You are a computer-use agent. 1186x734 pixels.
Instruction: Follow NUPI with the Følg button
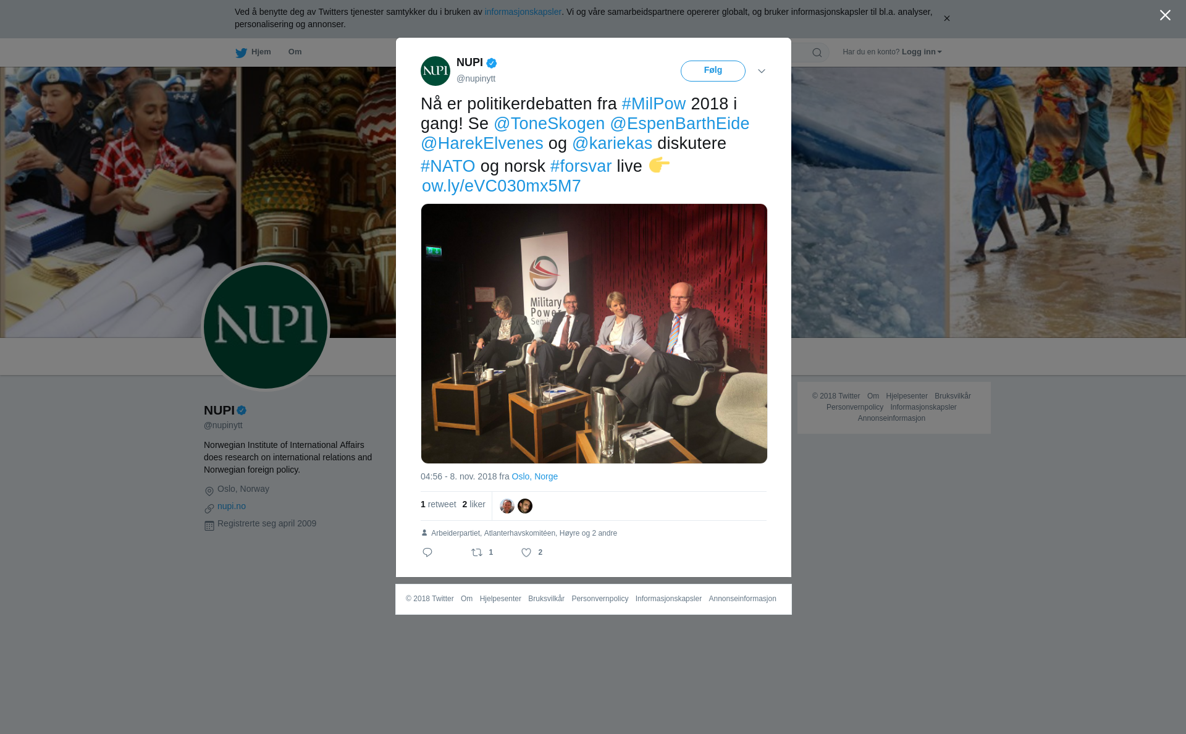click(713, 71)
